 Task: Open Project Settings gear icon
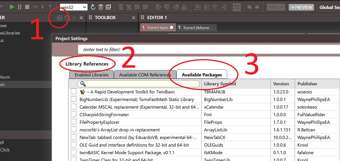59,18
